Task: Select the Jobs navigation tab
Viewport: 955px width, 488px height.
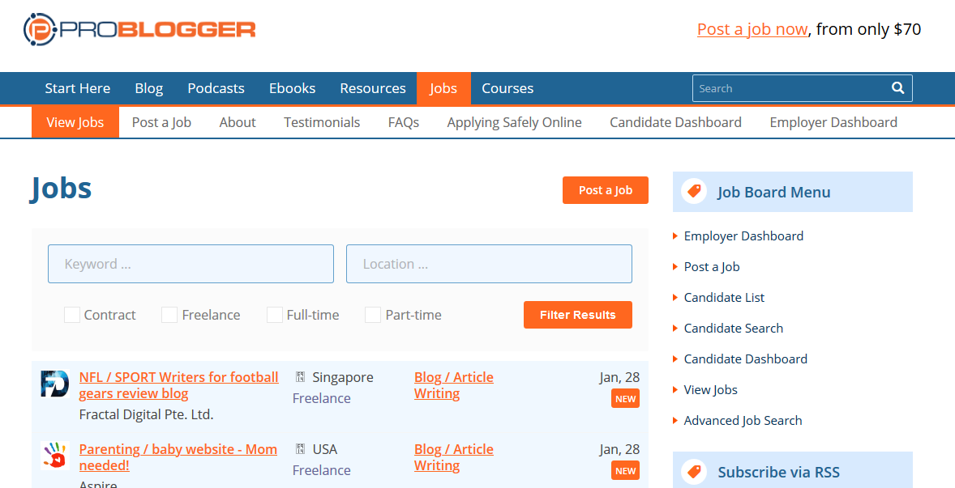Action: tap(443, 88)
